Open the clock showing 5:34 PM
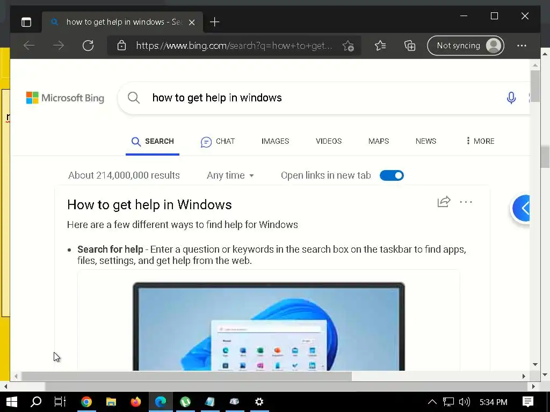550x412 pixels. tap(493, 402)
